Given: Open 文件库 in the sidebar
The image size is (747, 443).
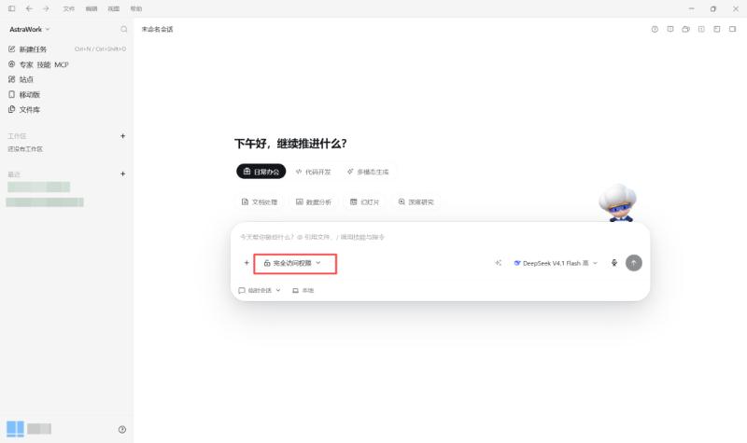Looking at the screenshot, I should pos(30,109).
